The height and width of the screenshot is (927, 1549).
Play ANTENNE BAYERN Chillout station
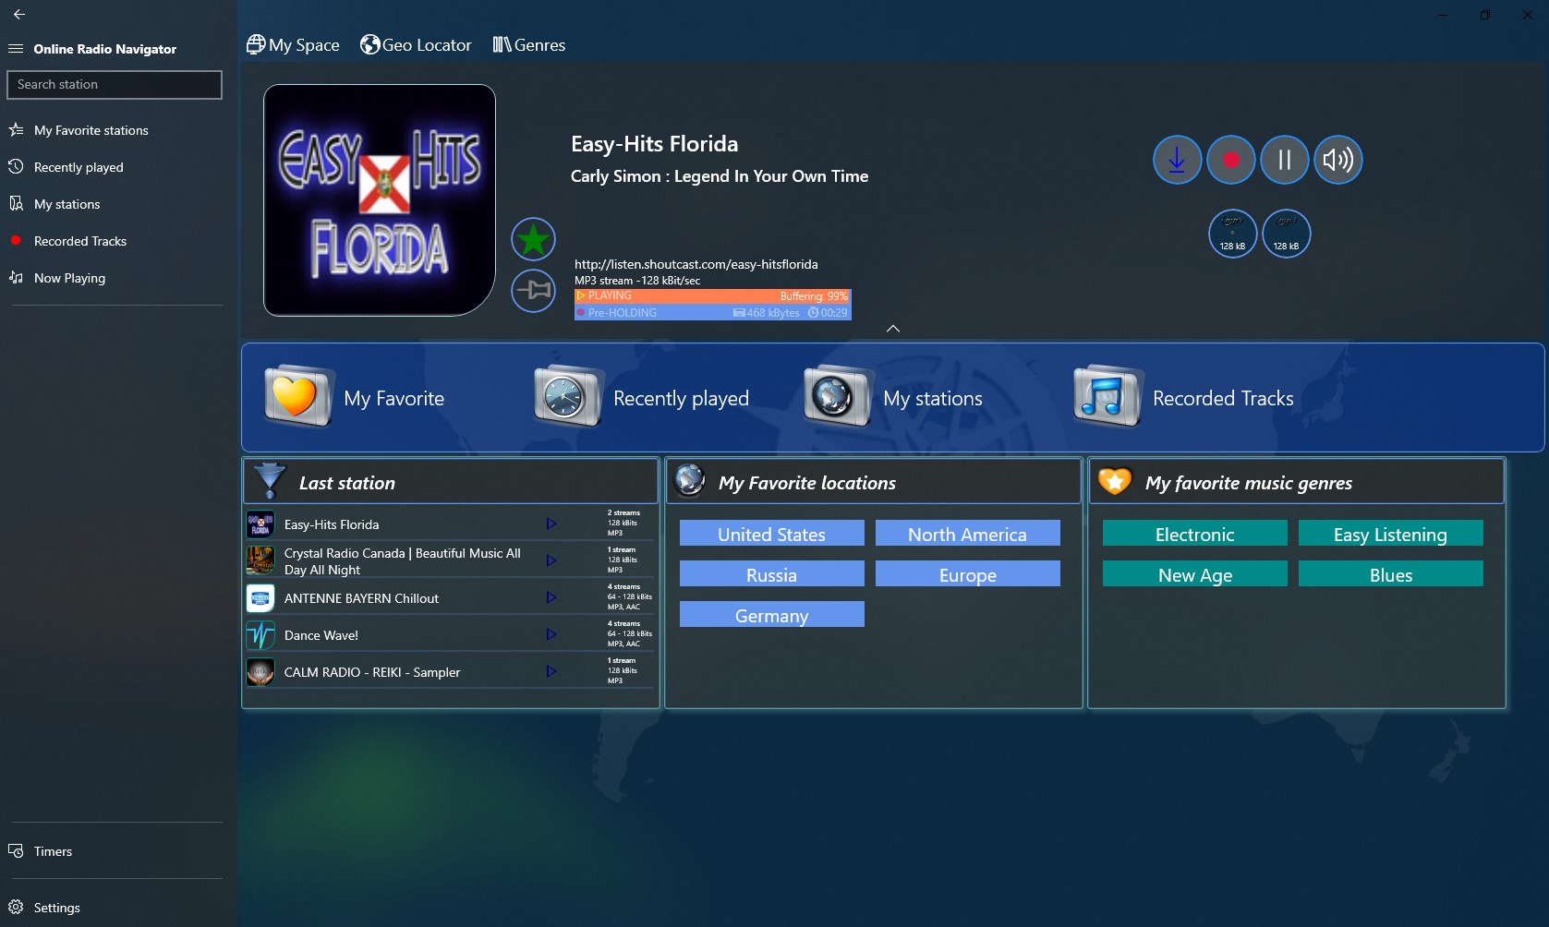coord(551,597)
